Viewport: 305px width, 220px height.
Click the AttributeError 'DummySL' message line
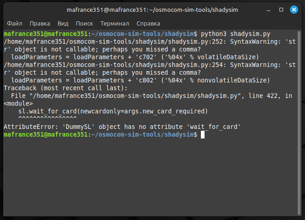click(122, 127)
